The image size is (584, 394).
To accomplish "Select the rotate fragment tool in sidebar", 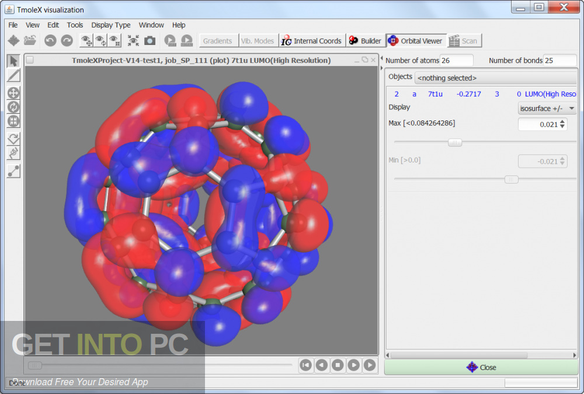I will pyautogui.click(x=13, y=139).
